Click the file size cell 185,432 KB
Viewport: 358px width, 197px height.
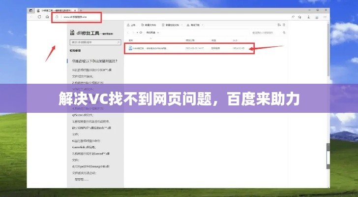(239, 48)
